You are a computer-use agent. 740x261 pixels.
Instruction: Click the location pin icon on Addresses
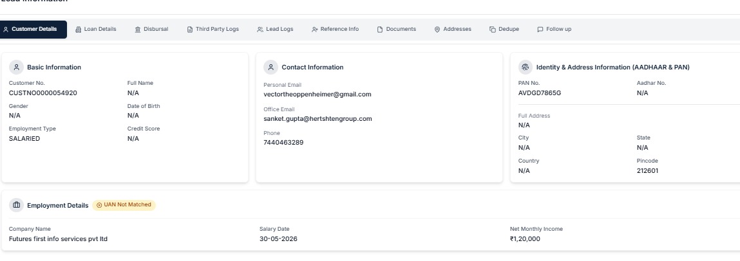click(437, 30)
